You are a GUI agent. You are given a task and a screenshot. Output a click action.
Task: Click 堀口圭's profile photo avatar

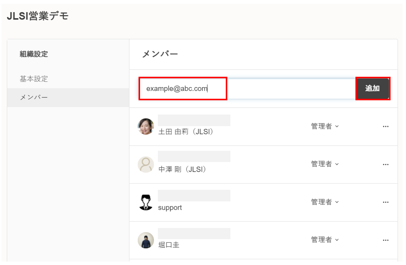coord(146,240)
